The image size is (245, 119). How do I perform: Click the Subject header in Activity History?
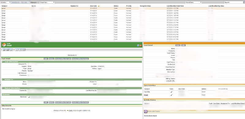[x=147, y=103]
